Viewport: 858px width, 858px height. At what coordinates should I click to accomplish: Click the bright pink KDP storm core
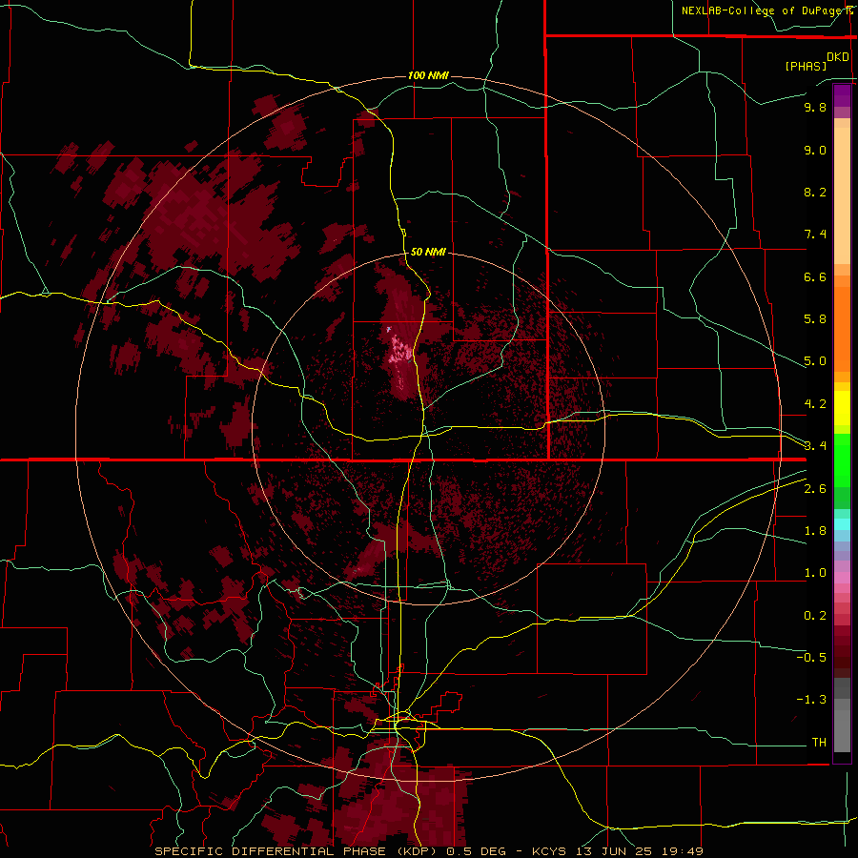click(x=400, y=351)
